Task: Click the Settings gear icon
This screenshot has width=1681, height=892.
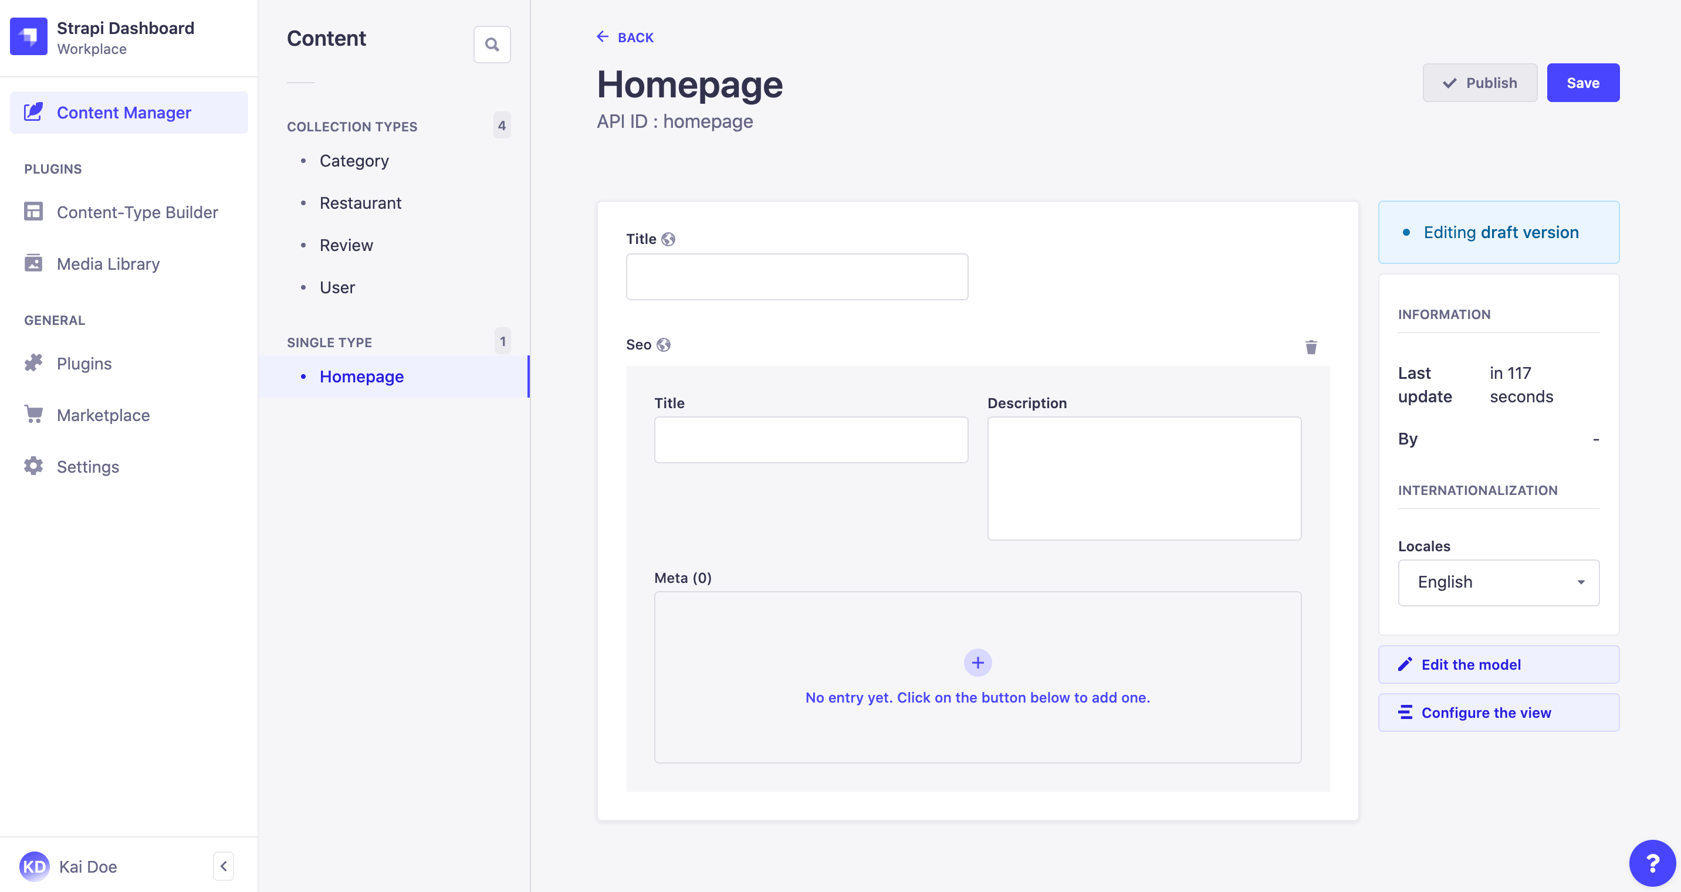Action: tap(33, 466)
